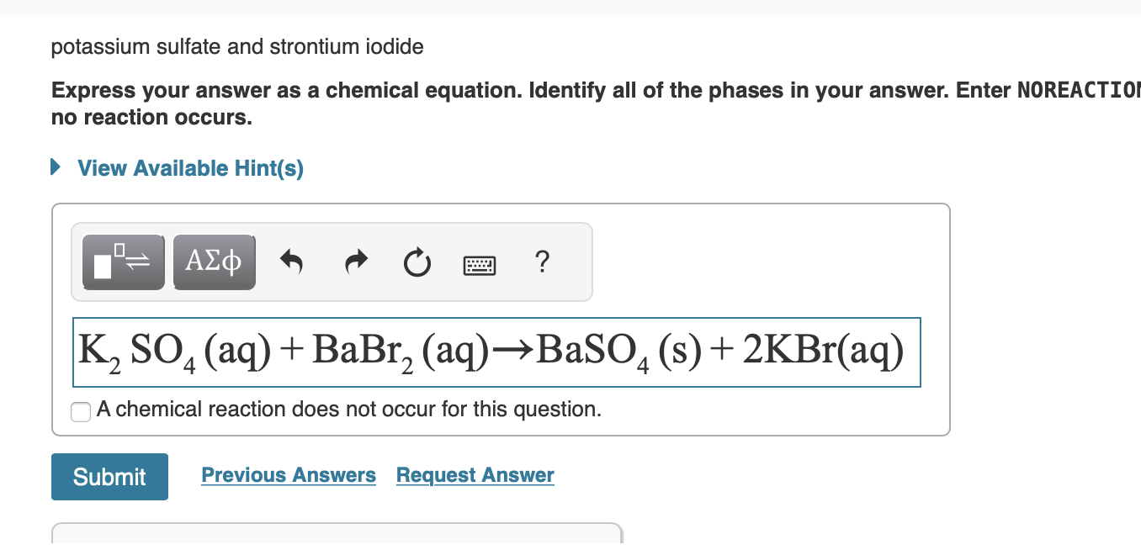Redo the undone equation change
1141x550 pixels.
click(355, 262)
